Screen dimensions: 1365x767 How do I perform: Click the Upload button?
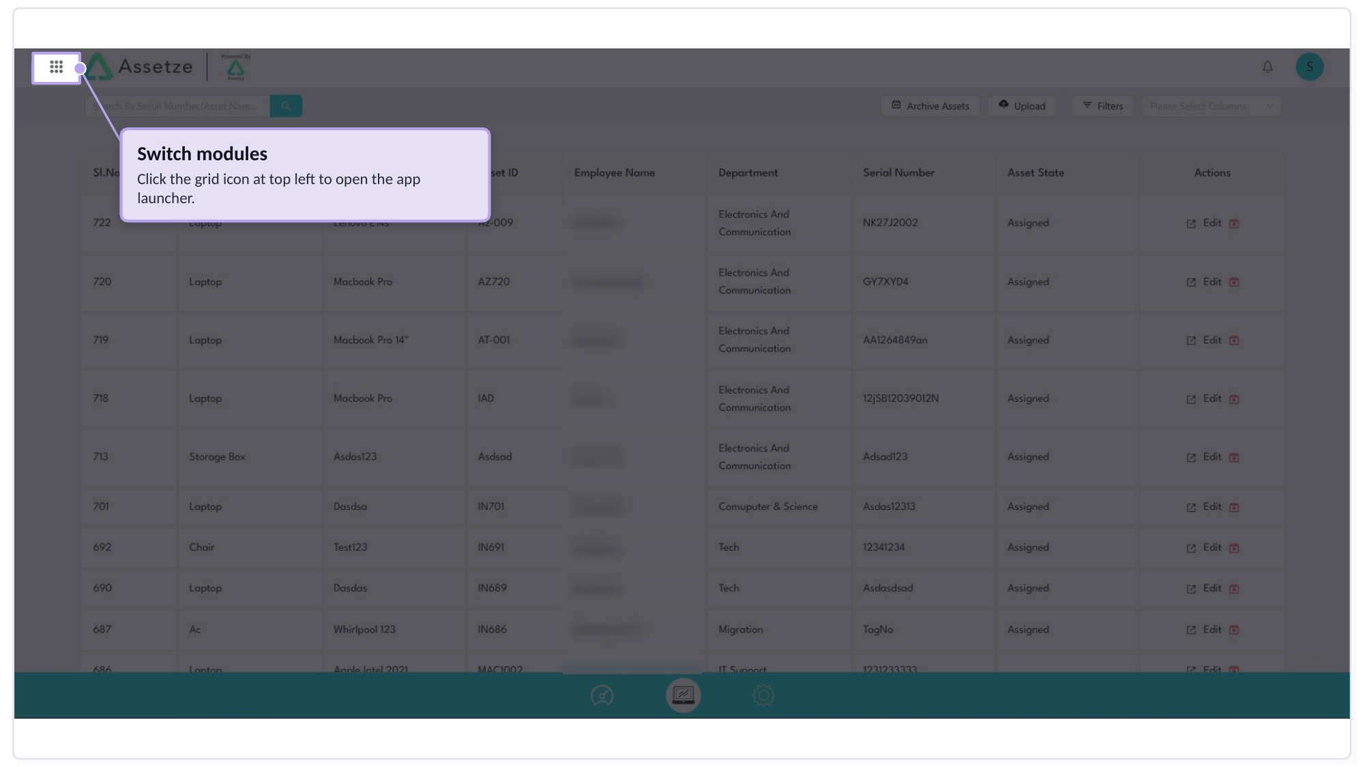coord(1022,106)
